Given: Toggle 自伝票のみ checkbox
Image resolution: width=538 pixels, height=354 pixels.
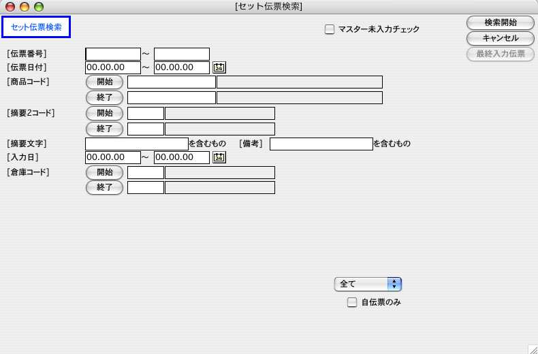Looking at the screenshot, I should tap(352, 302).
